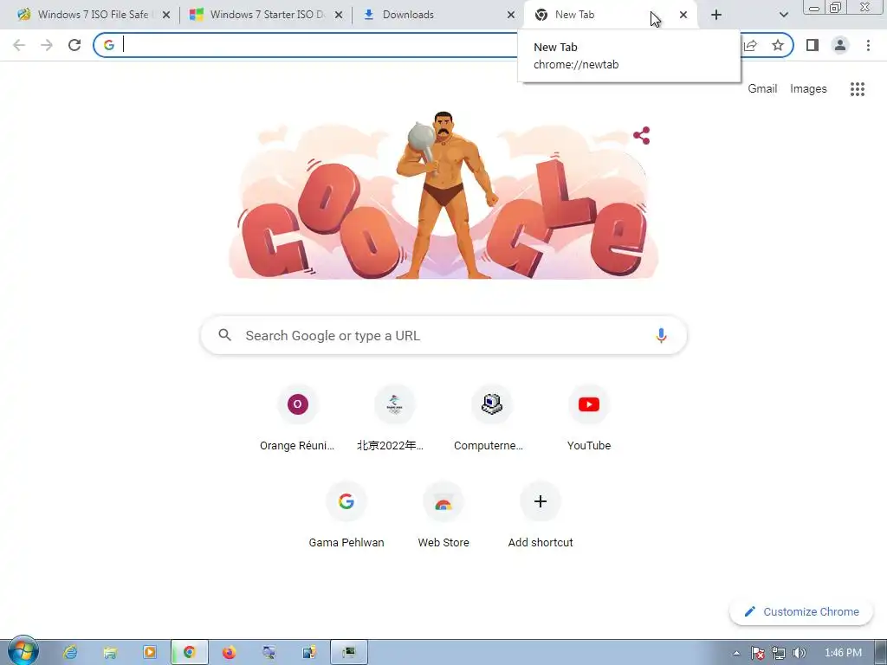Open Windows Media Player from the taskbar
The height and width of the screenshot is (665, 887).
149,653
